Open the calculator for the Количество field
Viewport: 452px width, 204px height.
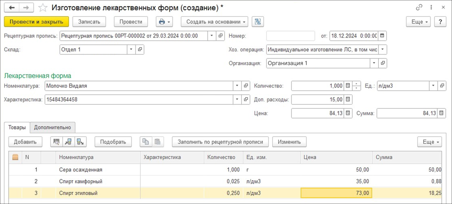pos(348,86)
